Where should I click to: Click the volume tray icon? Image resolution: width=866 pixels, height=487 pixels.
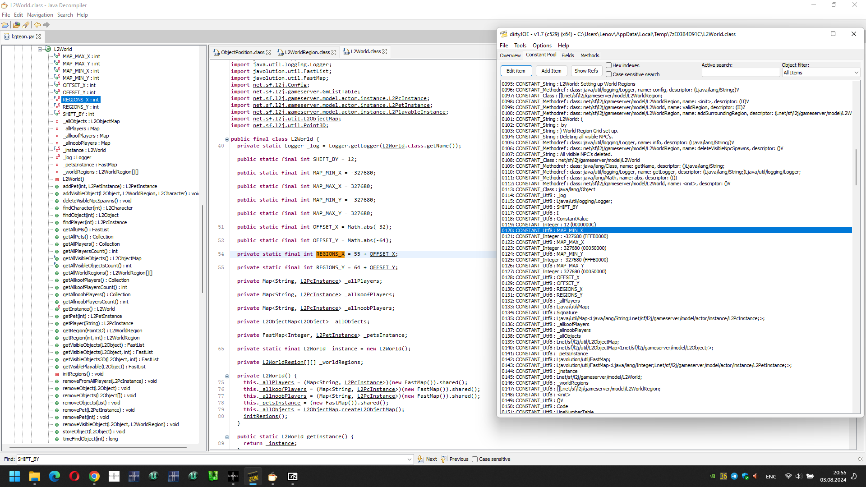coord(798,476)
